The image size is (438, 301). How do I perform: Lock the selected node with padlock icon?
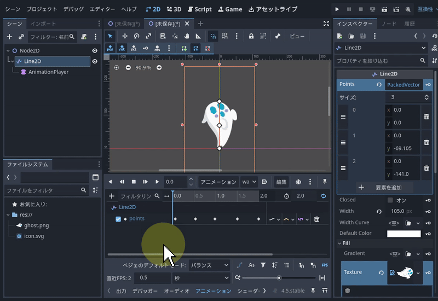tap(251, 36)
